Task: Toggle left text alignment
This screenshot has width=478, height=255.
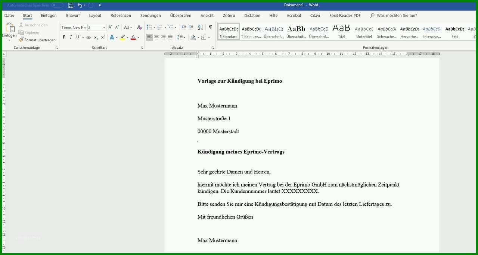Action: (x=149, y=37)
